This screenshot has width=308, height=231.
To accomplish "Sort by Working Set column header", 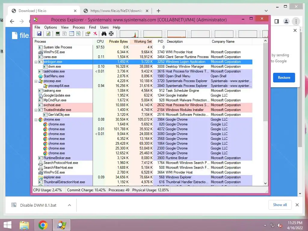I will tap(141, 42).
